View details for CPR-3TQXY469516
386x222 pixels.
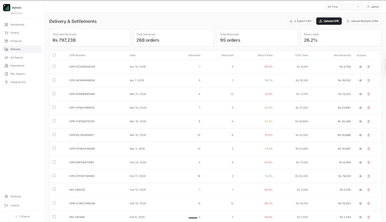tap(360, 108)
